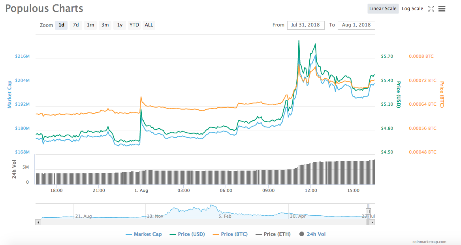461x245 pixels.
Task: Click the $168M market cap axis label
Action: 23,152
